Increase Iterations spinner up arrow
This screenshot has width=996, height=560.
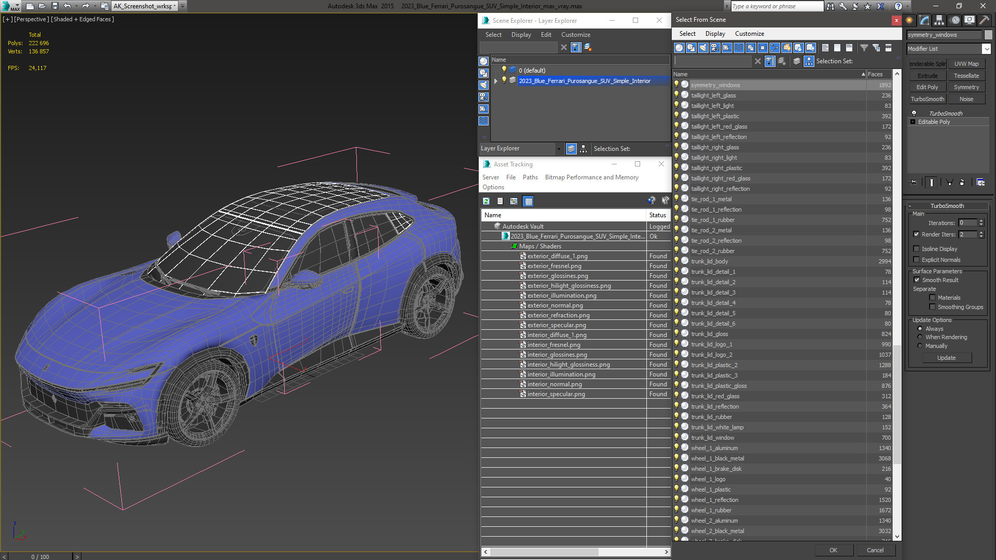point(981,221)
